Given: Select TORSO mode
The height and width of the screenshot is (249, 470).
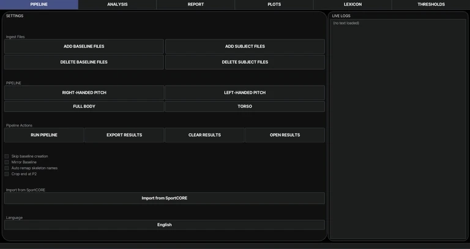Looking at the screenshot, I should point(245,106).
